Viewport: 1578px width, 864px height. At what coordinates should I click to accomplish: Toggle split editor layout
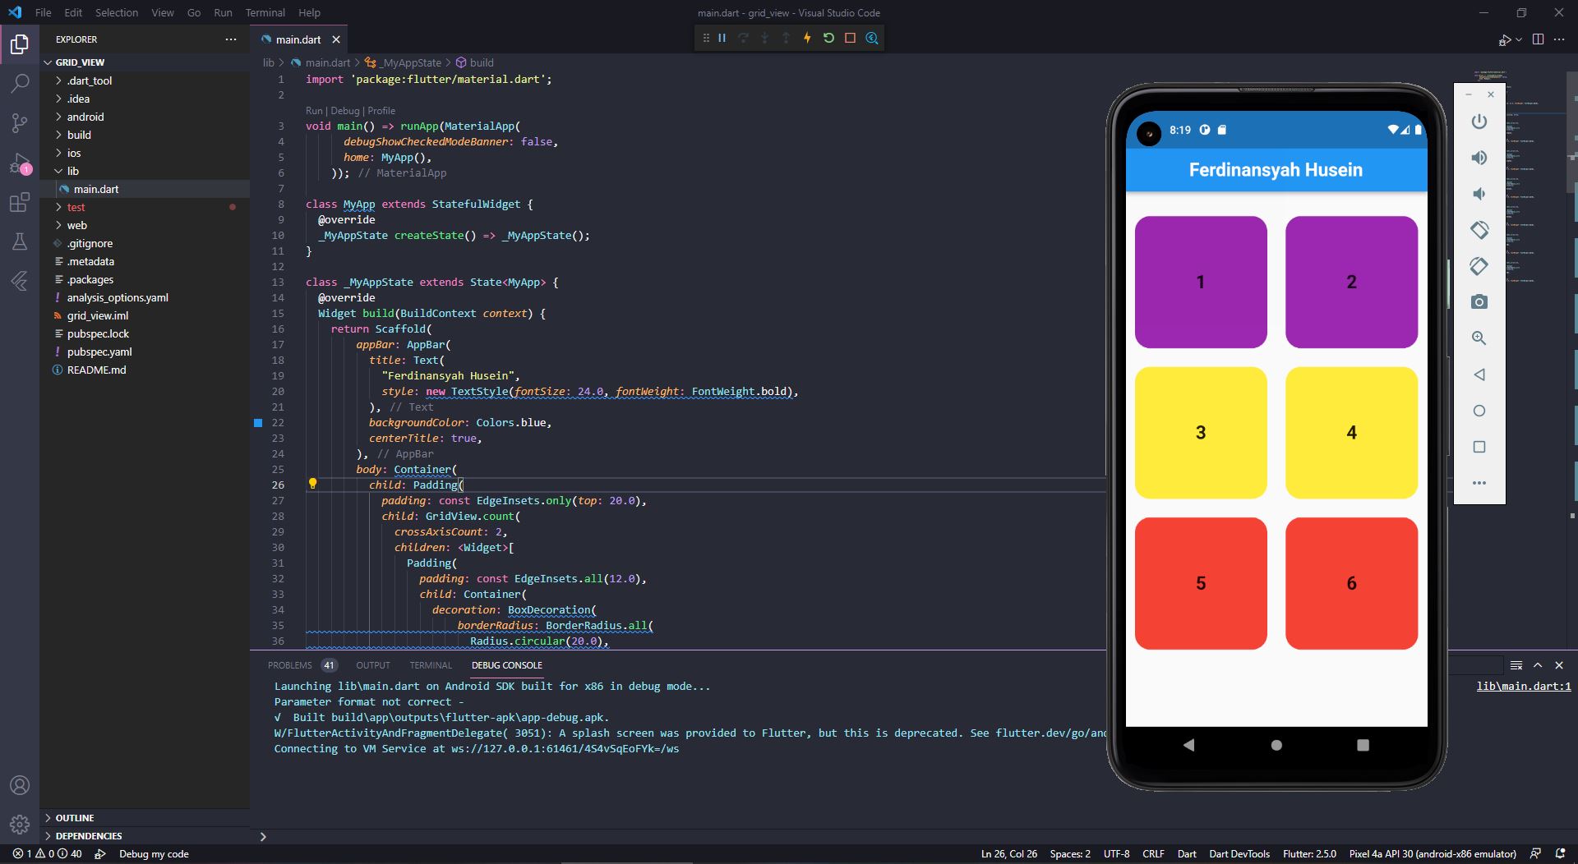[x=1537, y=39]
